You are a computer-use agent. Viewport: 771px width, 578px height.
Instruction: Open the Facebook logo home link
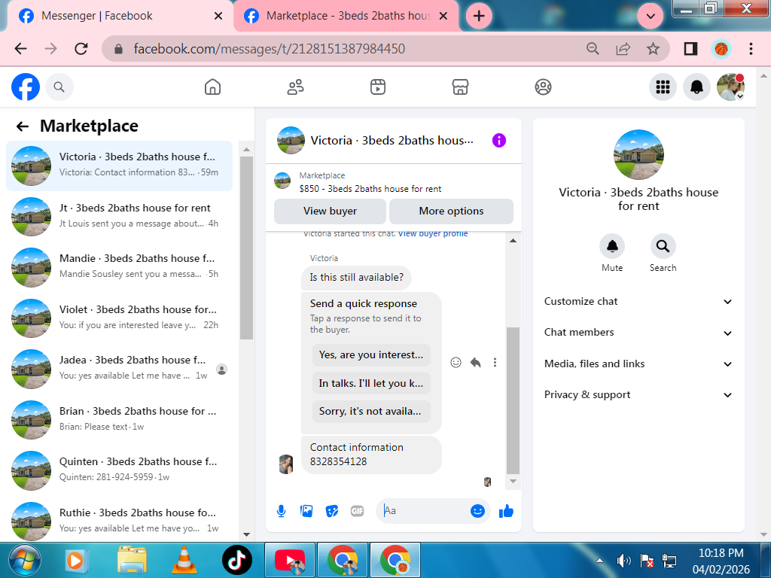pos(26,87)
